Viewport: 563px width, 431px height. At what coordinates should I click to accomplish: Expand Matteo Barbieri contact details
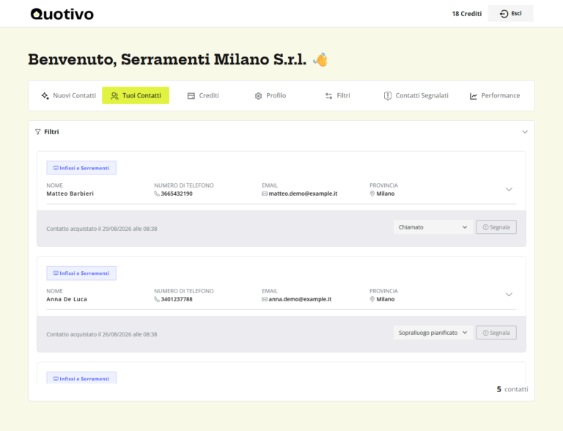point(509,189)
